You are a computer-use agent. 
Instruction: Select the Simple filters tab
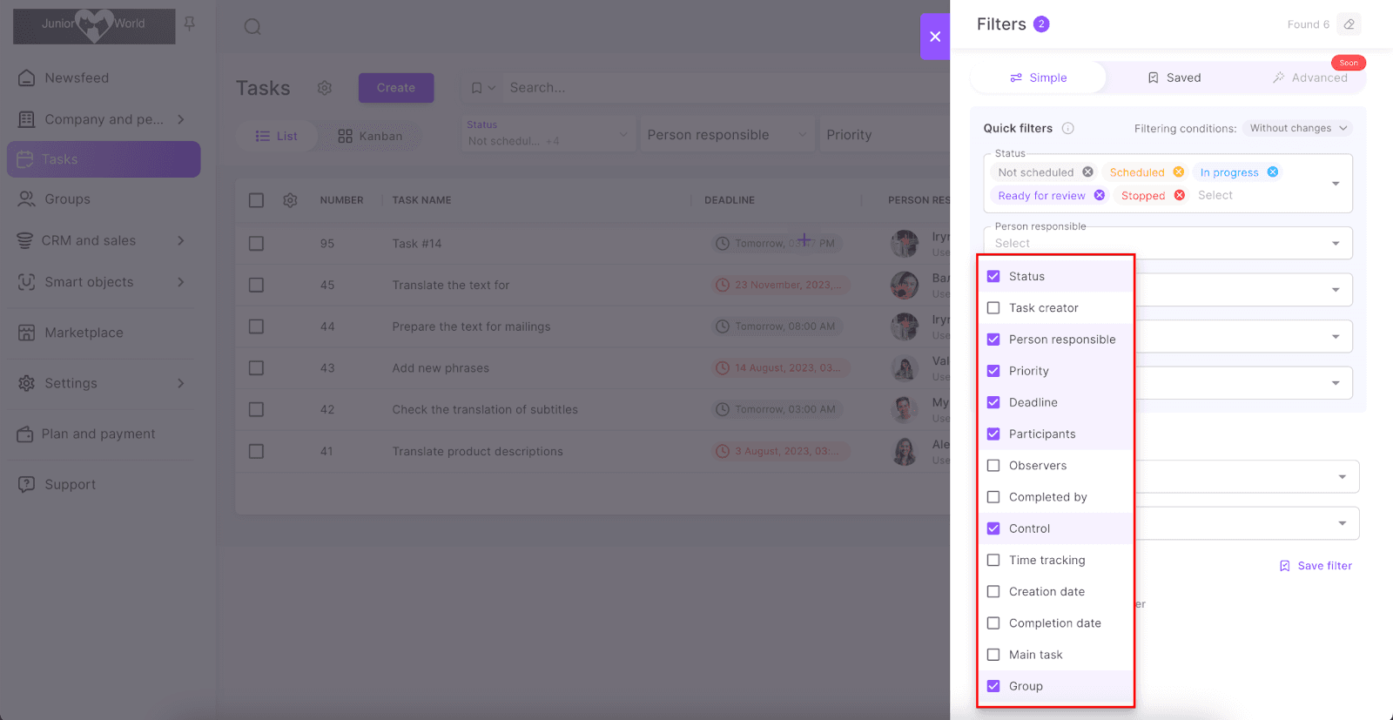click(1038, 77)
